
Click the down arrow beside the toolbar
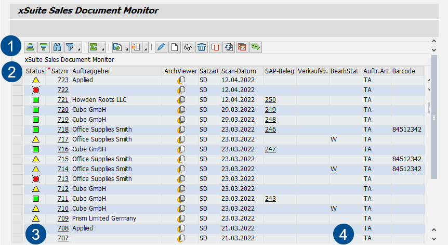[434, 50]
